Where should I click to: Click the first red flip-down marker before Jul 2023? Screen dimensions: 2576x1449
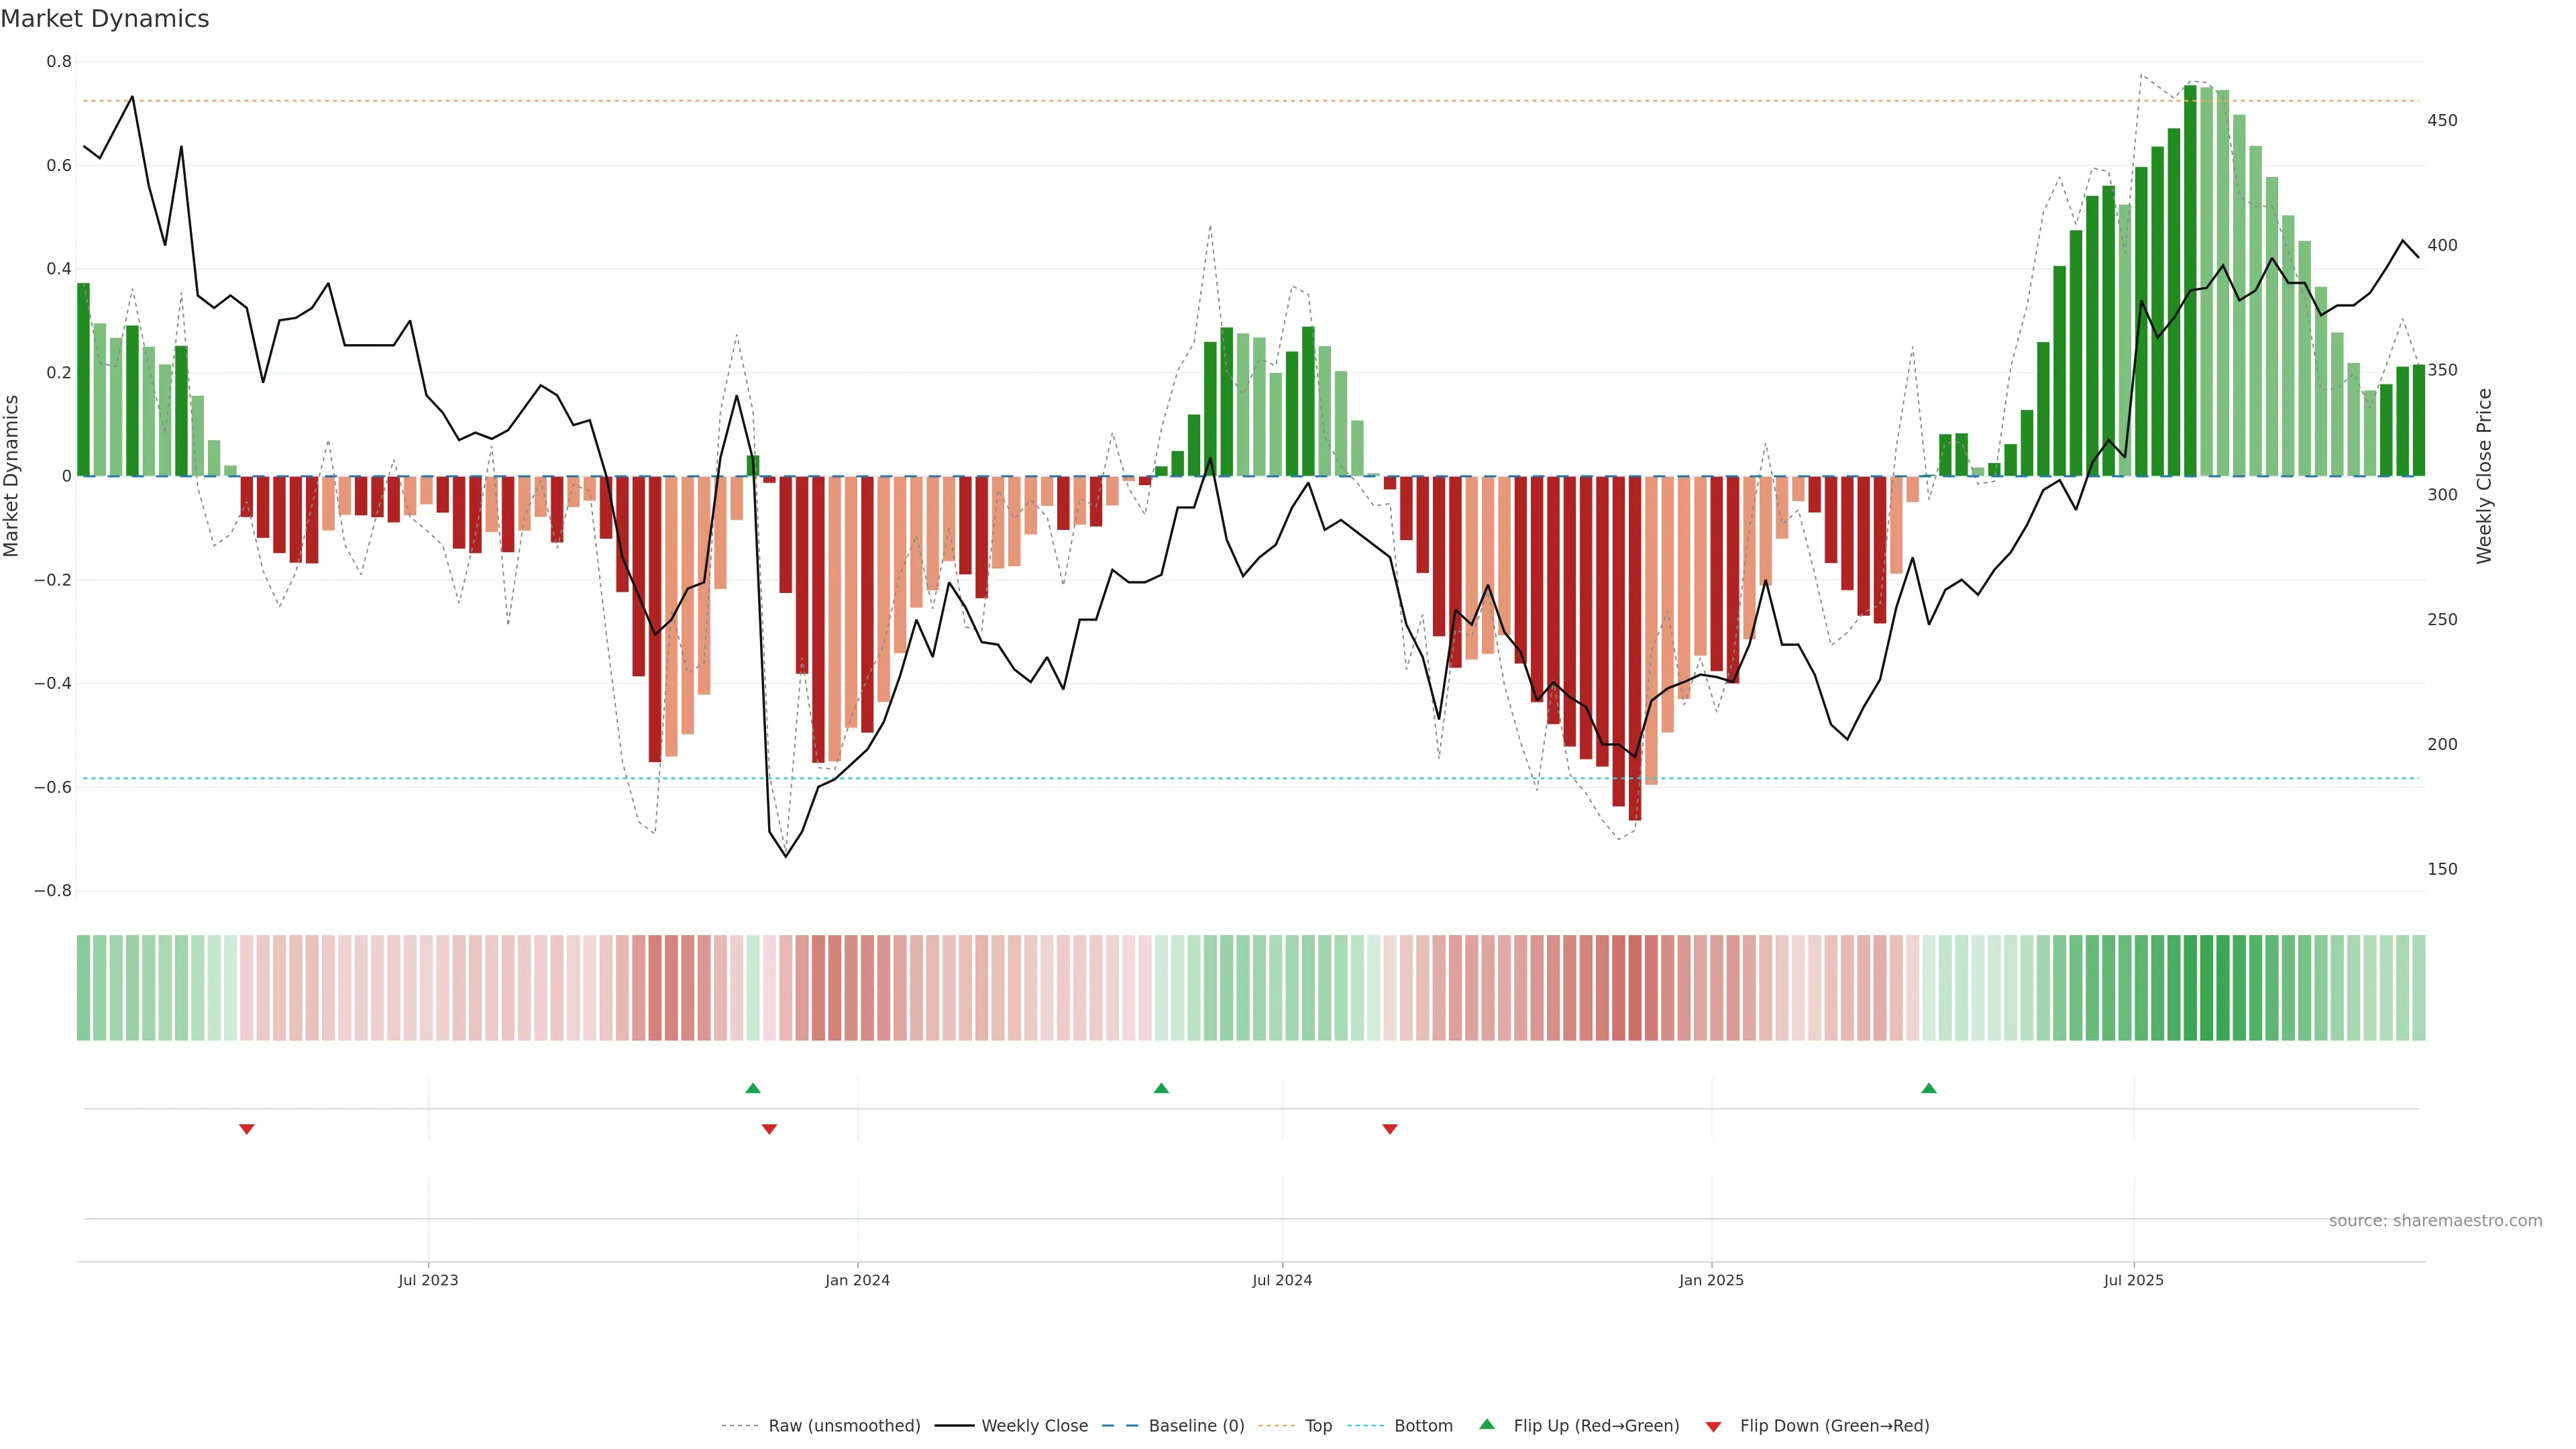(x=247, y=1129)
